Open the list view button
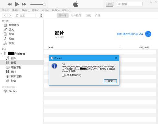The height and width of the screenshot is (124, 158). point(110,4)
